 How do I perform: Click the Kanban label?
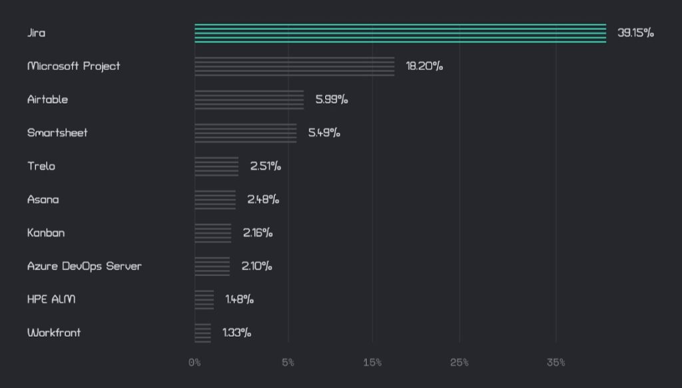pos(46,233)
